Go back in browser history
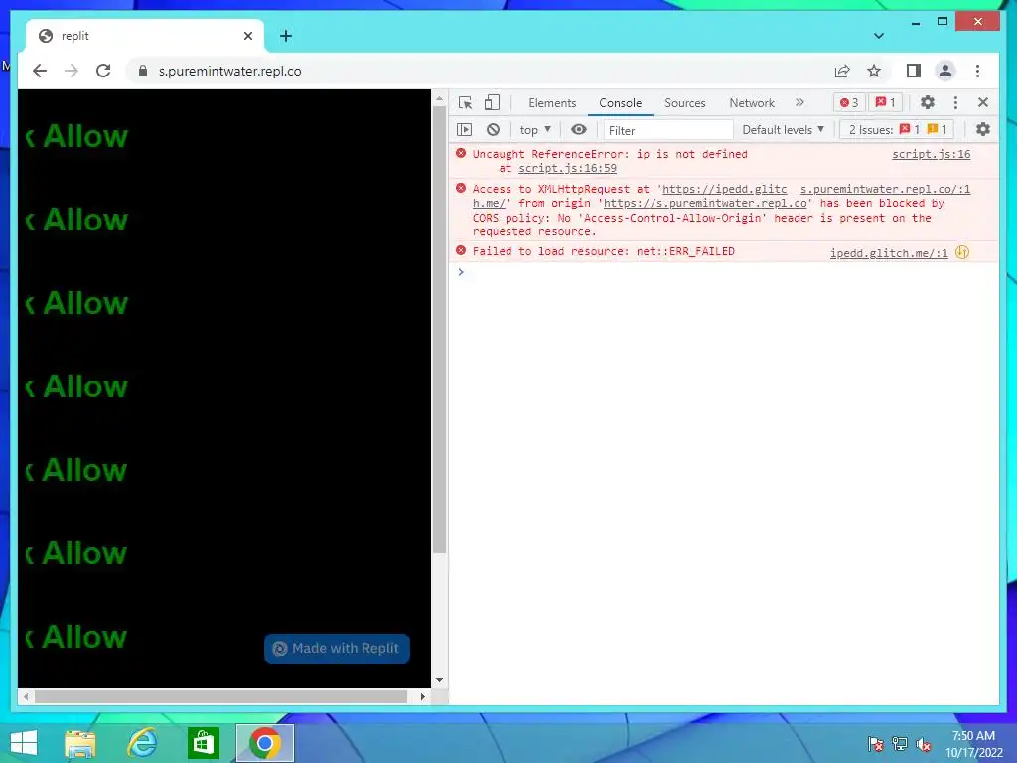This screenshot has width=1017, height=763. pos(40,71)
